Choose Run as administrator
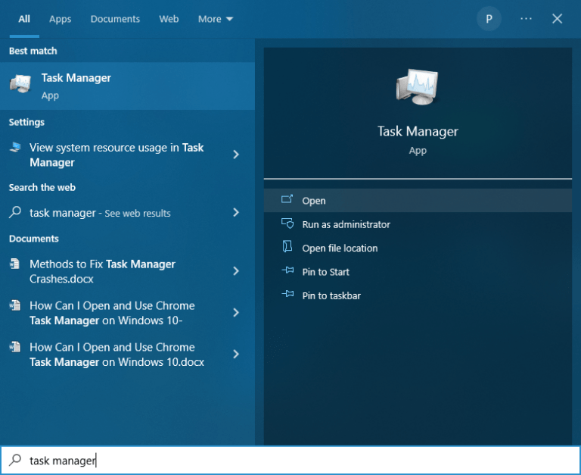Screen dimensions: 581x475 [x=418, y=224]
